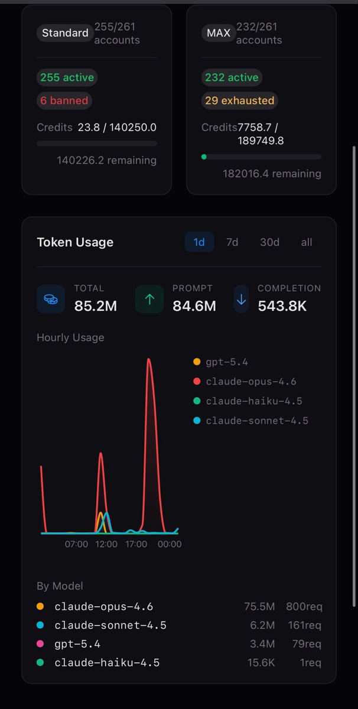
Task: Click the green dot beside claude-haiku-4.5 row
Action: (x=40, y=663)
